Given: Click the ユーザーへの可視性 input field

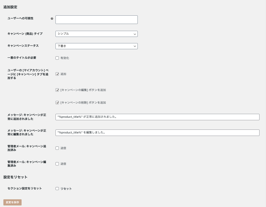Looking at the screenshot, I should click(96, 20).
